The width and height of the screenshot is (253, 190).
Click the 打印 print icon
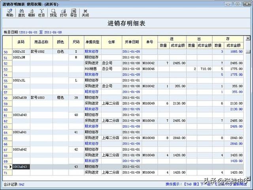(63, 13)
